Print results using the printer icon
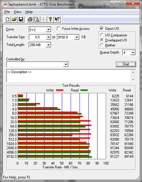142x182 pixels. 30,19
